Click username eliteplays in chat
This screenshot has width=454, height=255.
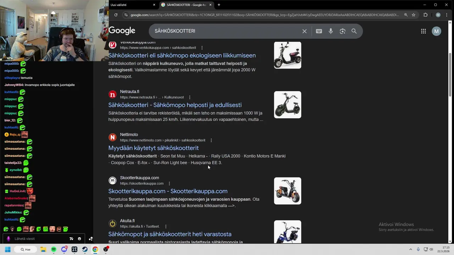point(12,78)
